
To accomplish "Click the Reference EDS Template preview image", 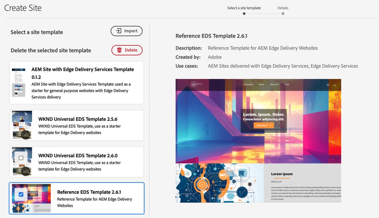I will click(x=258, y=141).
